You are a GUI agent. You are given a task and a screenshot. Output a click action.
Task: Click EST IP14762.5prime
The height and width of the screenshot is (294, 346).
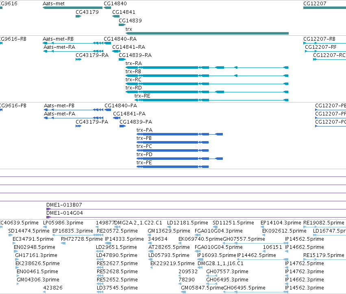pos(304,264)
